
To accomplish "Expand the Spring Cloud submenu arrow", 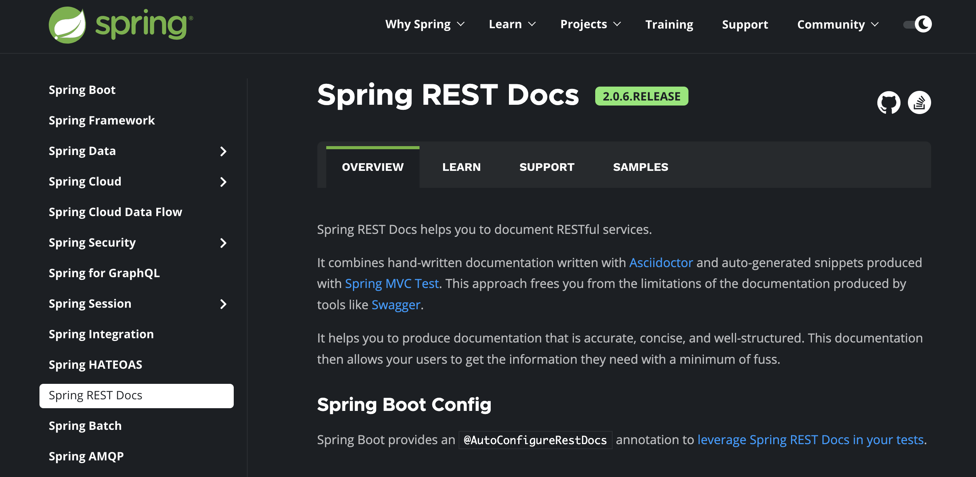I will click(223, 182).
